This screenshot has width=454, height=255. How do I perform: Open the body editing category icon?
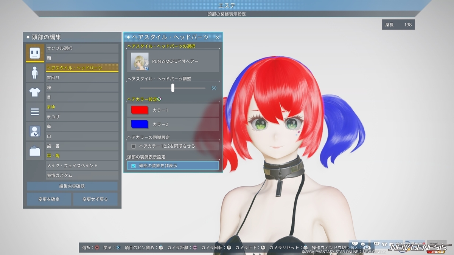[x=35, y=73]
